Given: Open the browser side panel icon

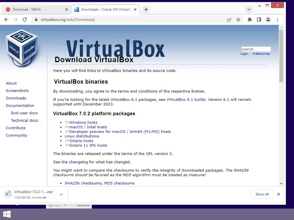Looking at the screenshot, I should 259,19.
